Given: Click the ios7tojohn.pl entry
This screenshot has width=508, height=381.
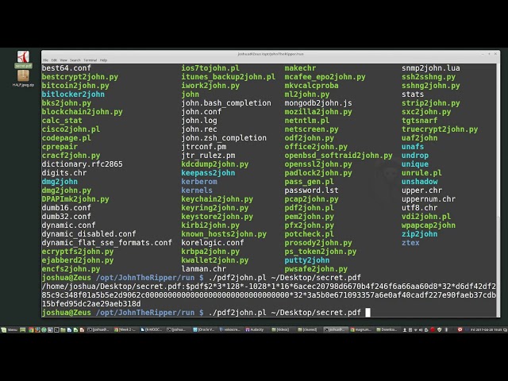Looking at the screenshot, I should click(210, 68).
